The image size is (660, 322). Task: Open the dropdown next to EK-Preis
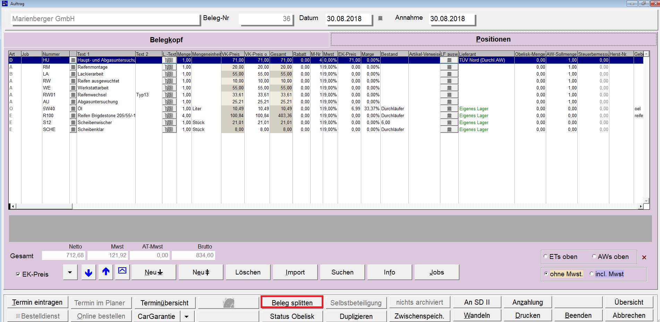70,272
